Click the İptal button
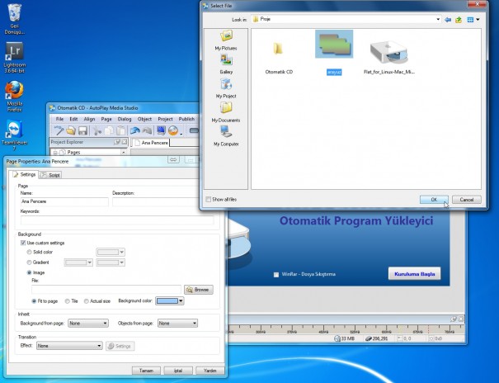Screen dimensions: 499x383 [178, 371]
